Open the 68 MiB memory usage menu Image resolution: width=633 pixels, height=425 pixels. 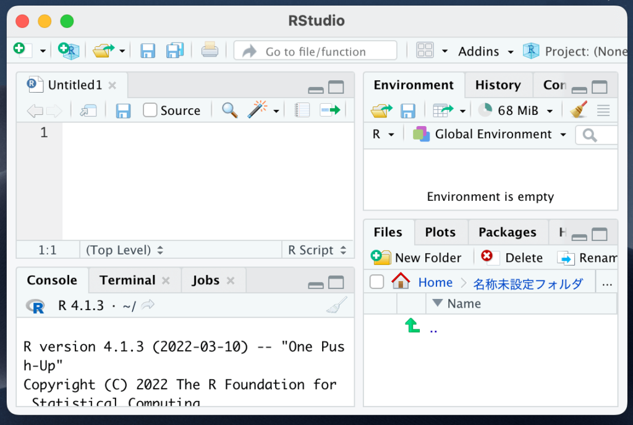pyautogui.click(x=516, y=110)
